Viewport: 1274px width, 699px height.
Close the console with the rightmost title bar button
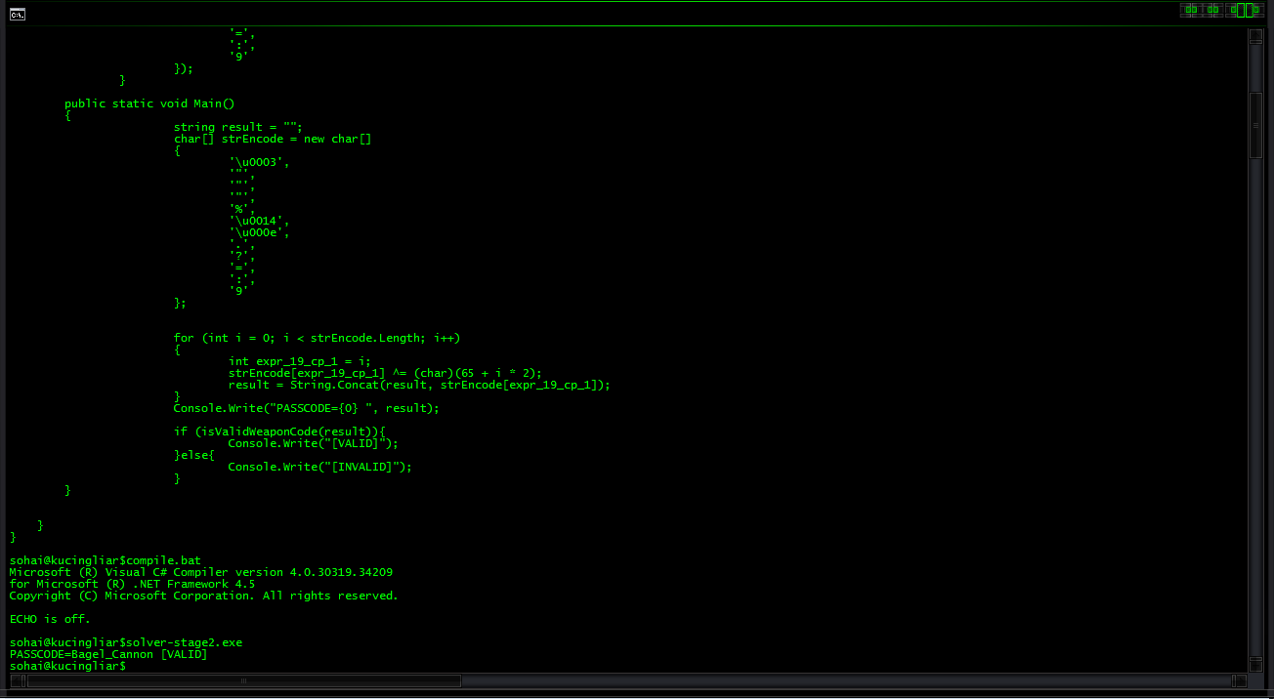1256,11
